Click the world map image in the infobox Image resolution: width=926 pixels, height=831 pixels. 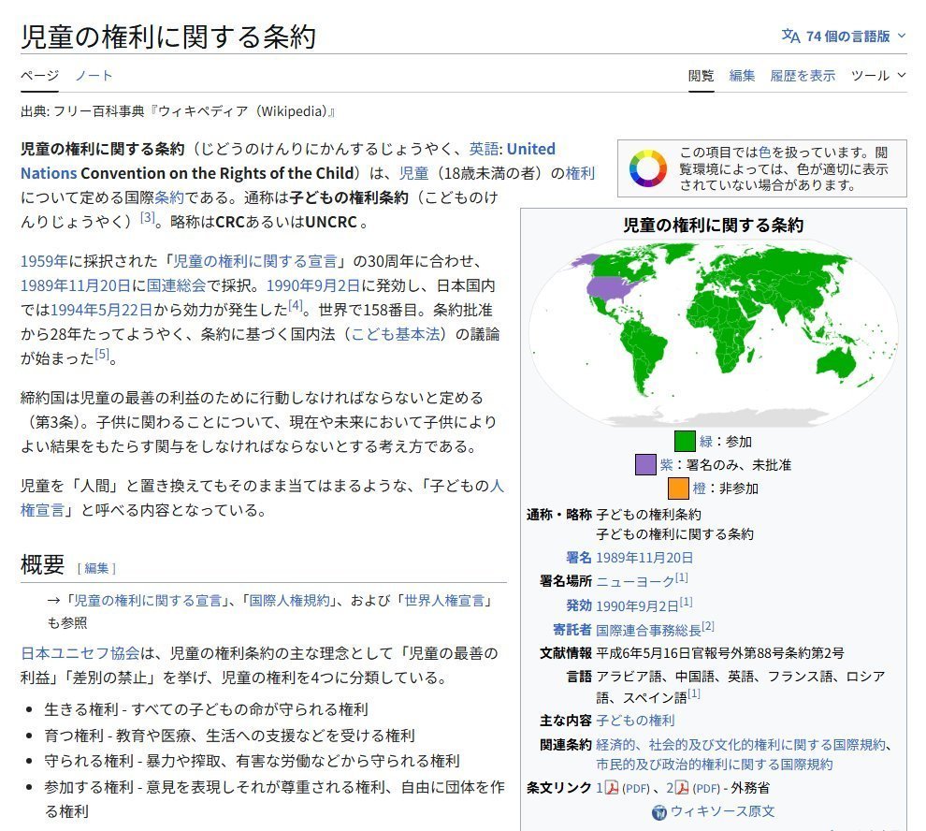tap(713, 333)
